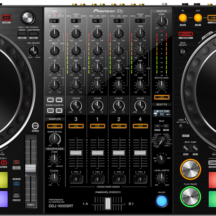Flip channel 1 USB A/LINE/USB B input switch

click(98, 21)
